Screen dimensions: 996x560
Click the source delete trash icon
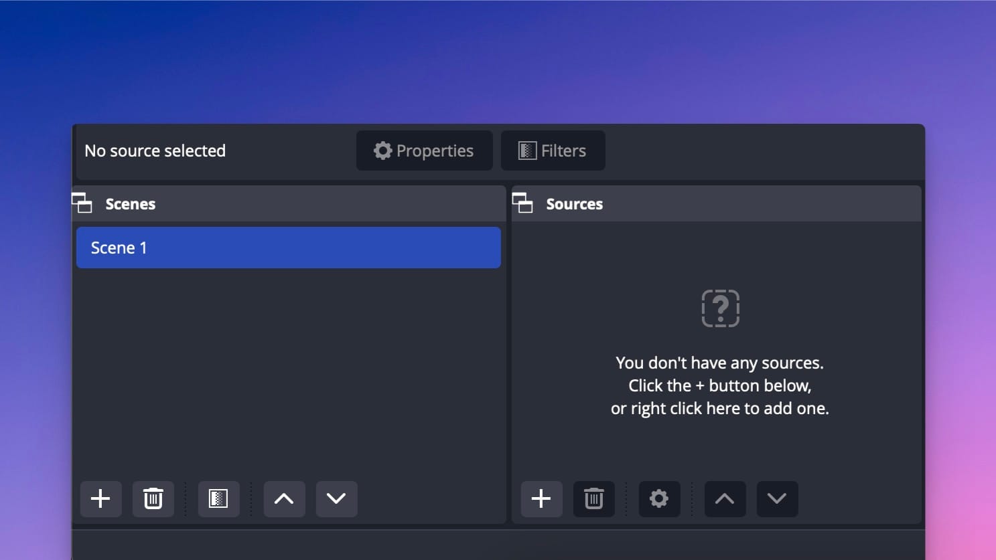593,498
